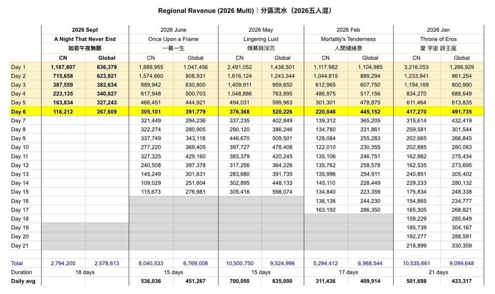The height and width of the screenshot is (294, 495).
Task: Select cell with value 445,152
Action: click(x=370, y=112)
